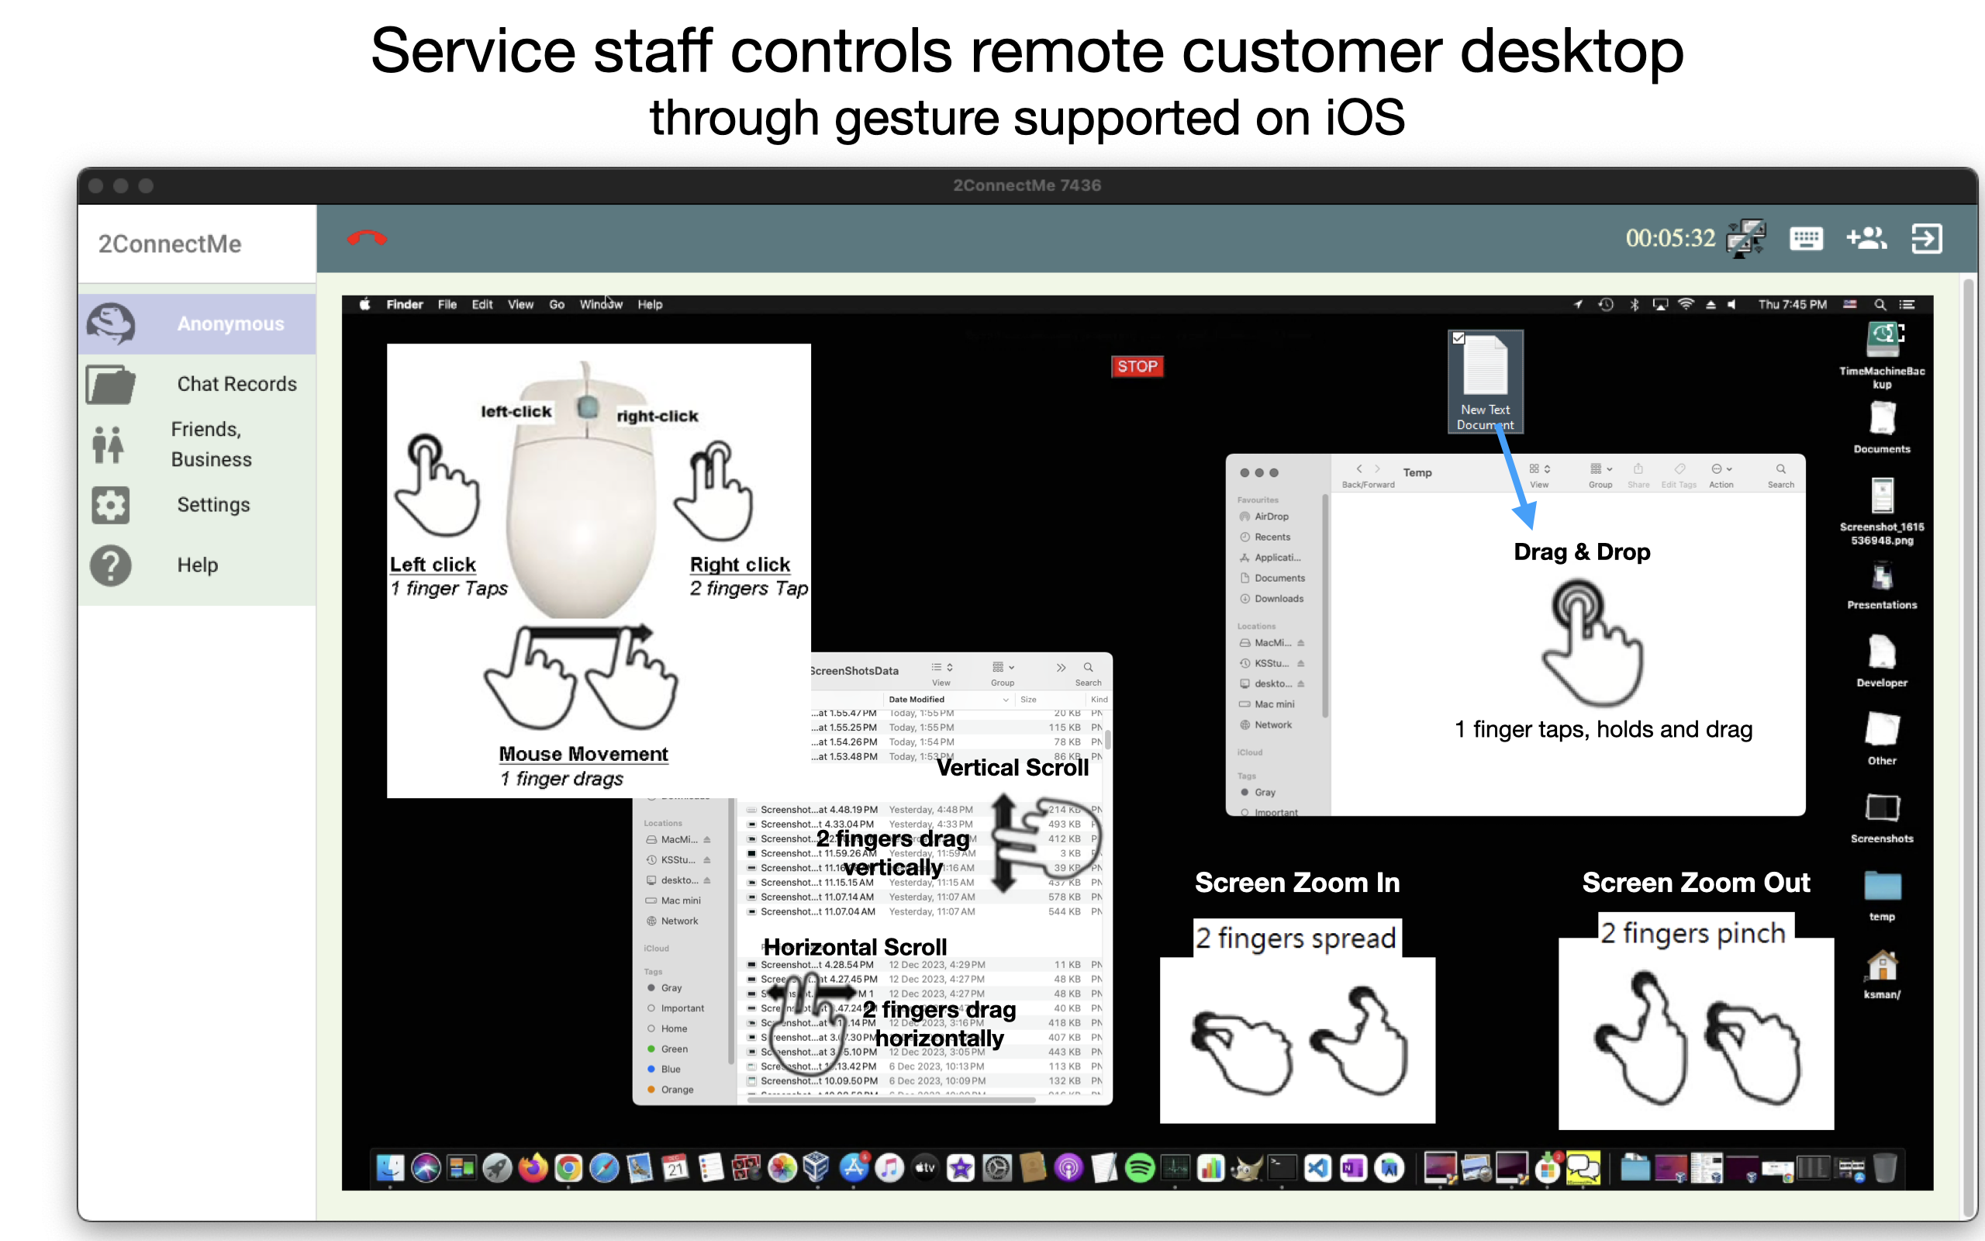
Task: Open the Edit menu in remote menu bar
Action: (x=482, y=305)
